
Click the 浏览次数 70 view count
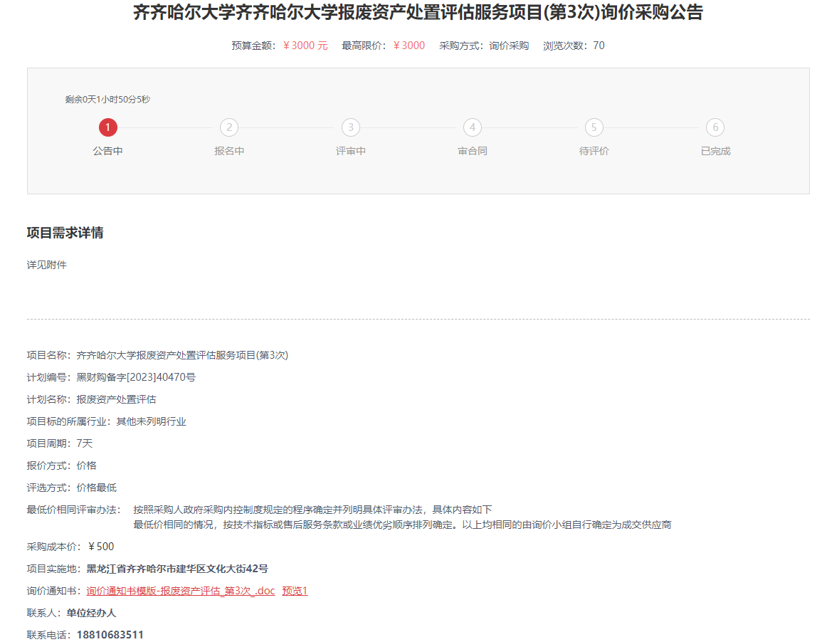click(x=574, y=46)
